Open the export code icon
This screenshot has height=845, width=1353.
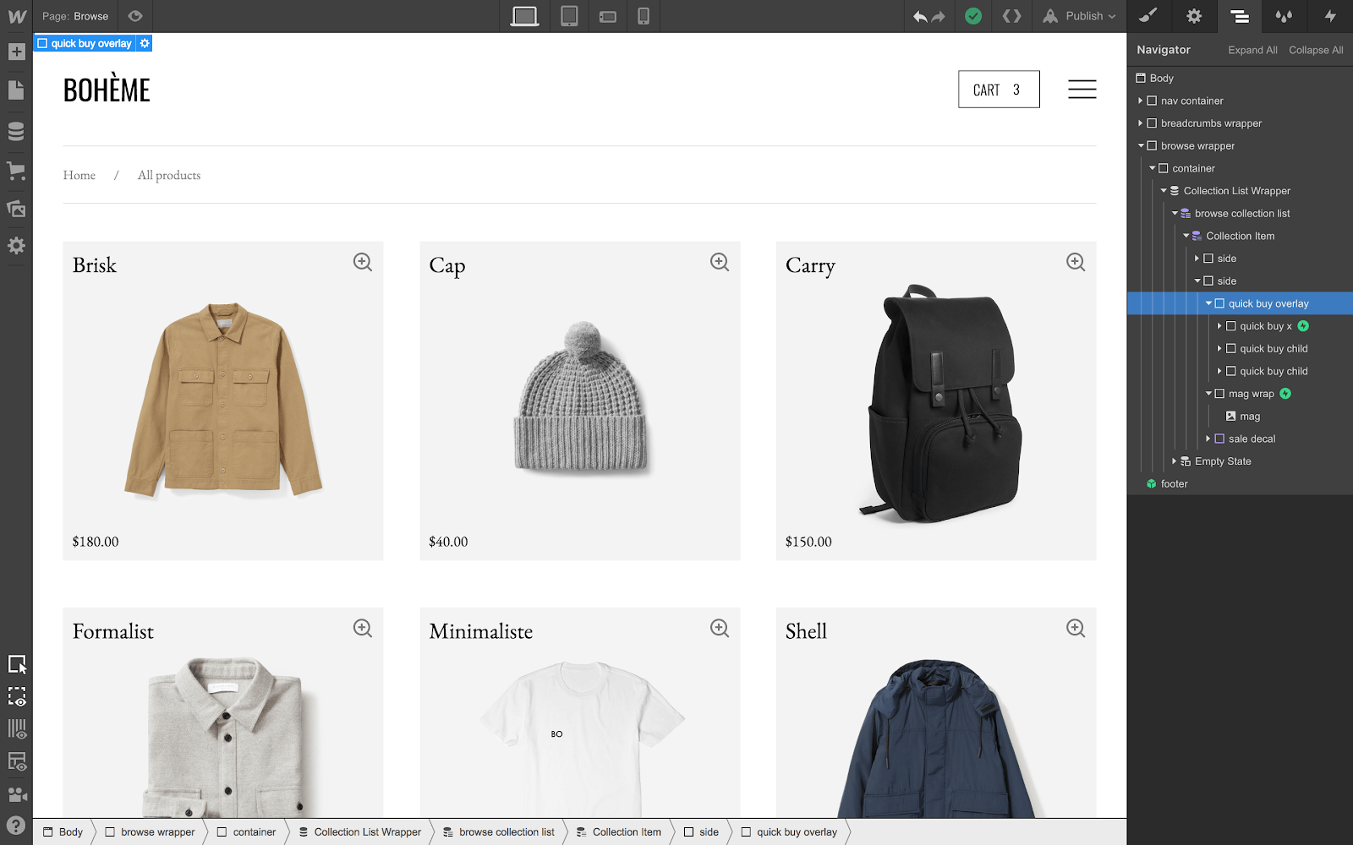(x=1012, y=16)
